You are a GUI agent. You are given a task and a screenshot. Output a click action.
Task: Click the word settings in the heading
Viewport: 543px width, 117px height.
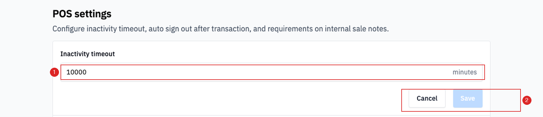(x=93, y=14)
